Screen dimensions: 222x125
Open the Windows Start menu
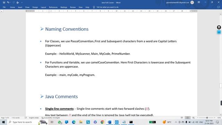tap(3, 122)
